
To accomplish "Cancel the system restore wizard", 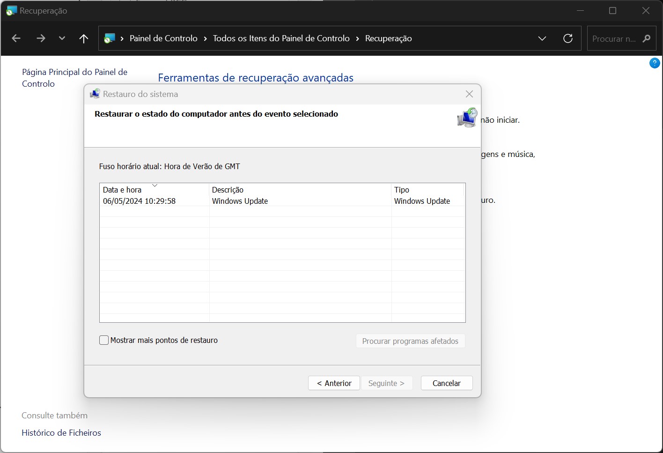I will coord(447,383).
